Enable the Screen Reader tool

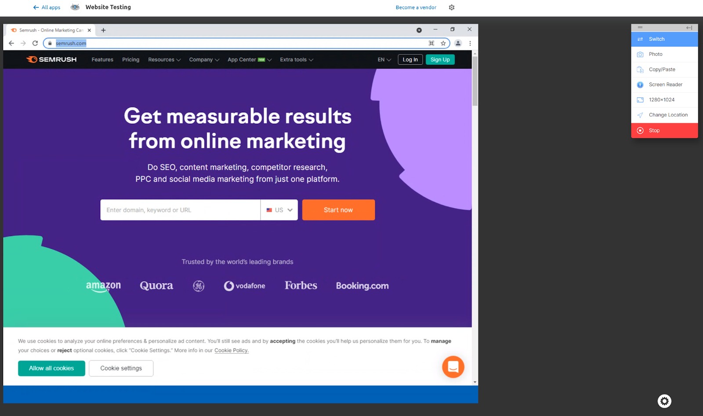[665, 84]
